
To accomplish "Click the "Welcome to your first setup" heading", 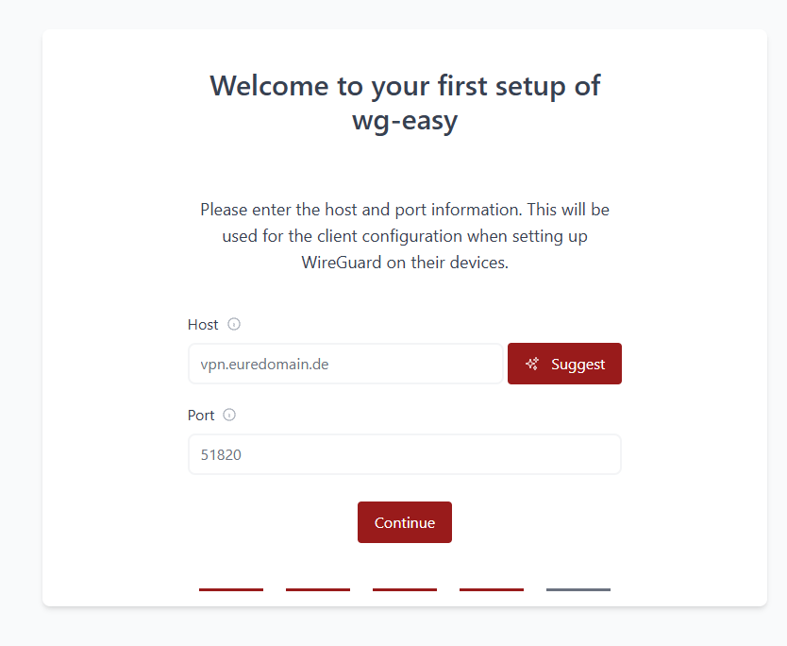I will tap(405, 85).
